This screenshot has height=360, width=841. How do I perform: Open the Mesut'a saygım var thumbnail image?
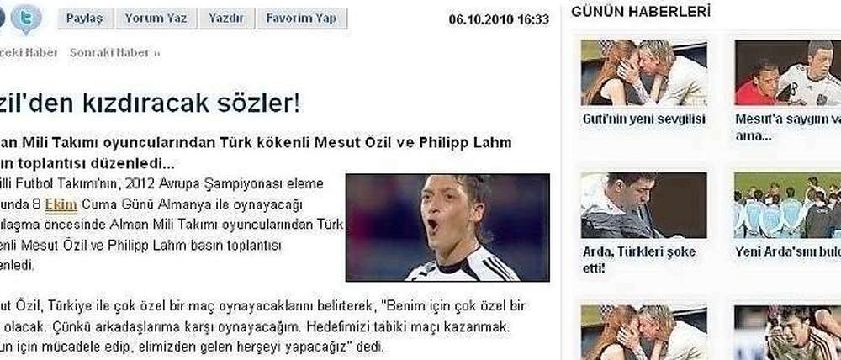(788, 72)
